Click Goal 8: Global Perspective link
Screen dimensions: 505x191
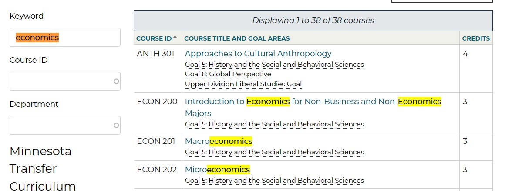(228, 74)
